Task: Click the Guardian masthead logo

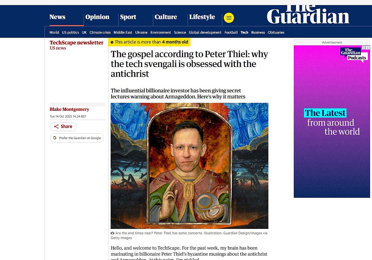Action: click(308, 15)
